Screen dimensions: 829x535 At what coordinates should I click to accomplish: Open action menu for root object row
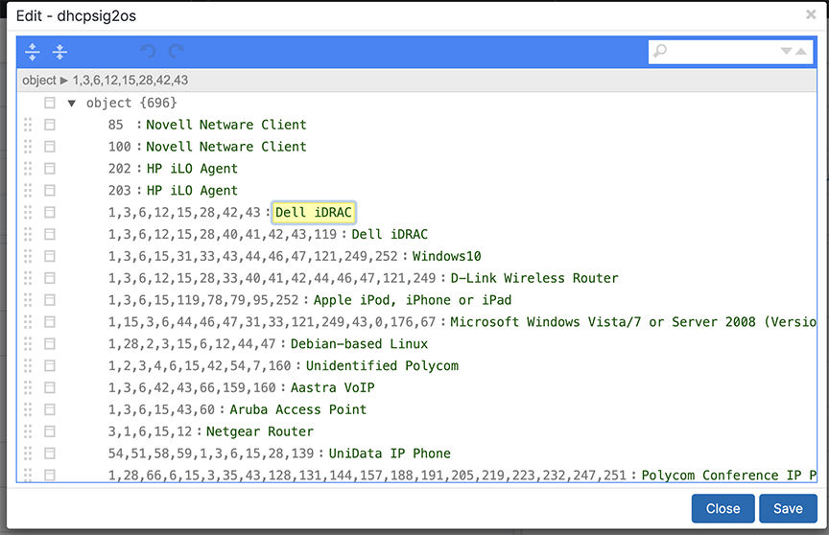[x=50, y=103]
